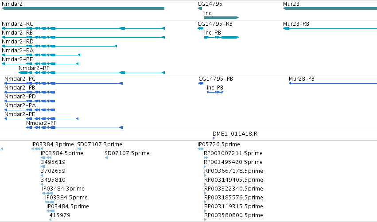
Task: Click the Nmdar2-RF transcript label
Action: point(34,68)
